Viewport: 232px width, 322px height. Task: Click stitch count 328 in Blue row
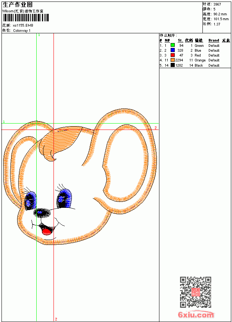pyautogui.click(x=180, y=51)
